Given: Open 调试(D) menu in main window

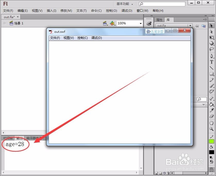Looking at the screenshot, I should point(127,11).
